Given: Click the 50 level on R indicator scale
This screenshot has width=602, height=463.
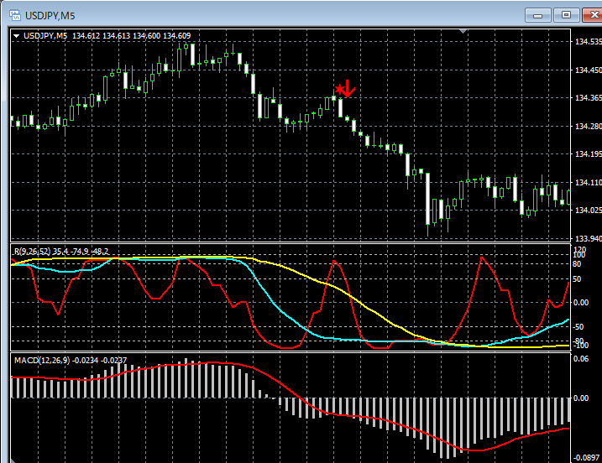Looking at the screenshot, I should point(577,278).
